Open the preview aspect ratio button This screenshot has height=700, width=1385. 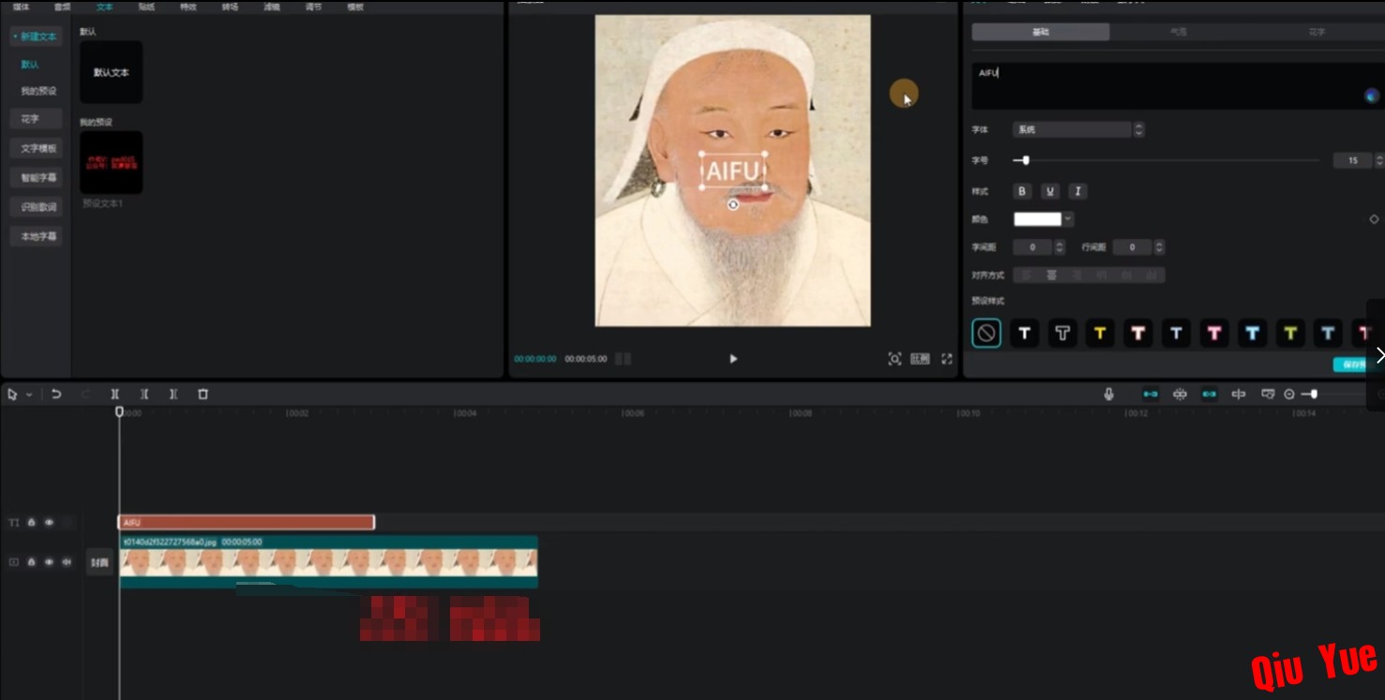point(920,359)
